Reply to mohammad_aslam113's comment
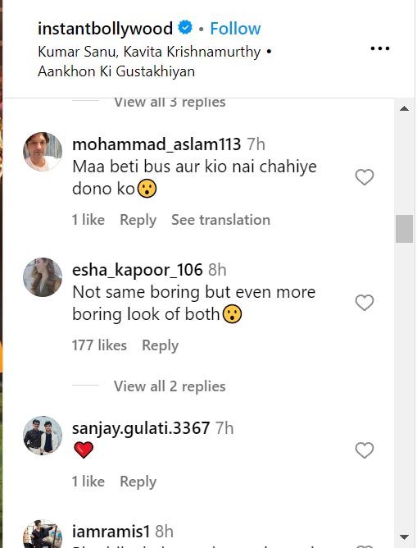The width and height of the screenshot is (417, 548). [x=138, y=220]
